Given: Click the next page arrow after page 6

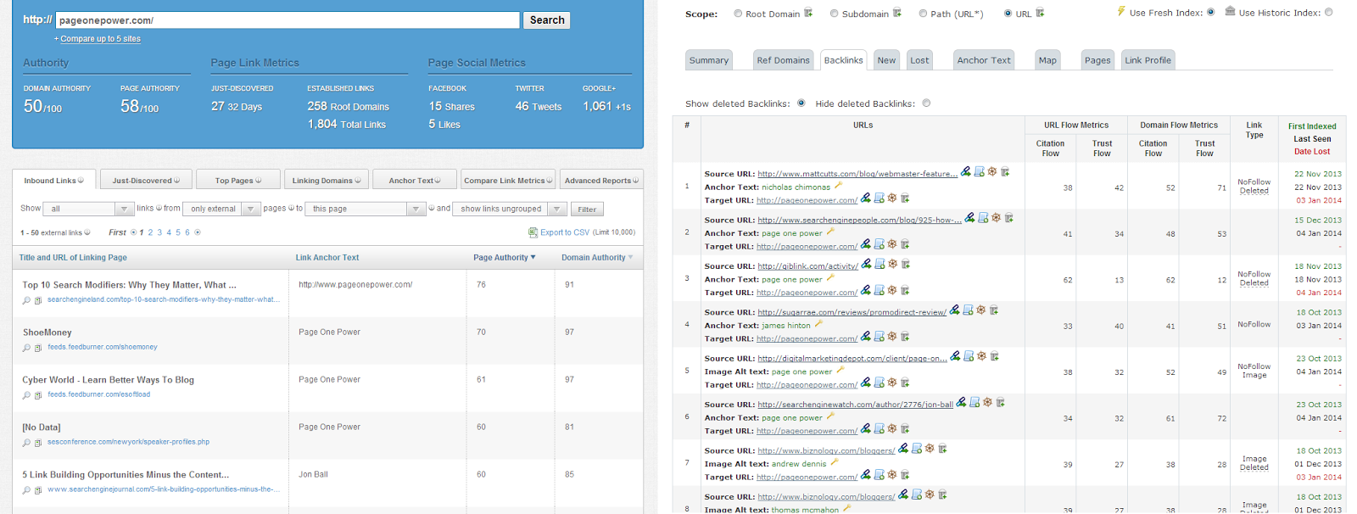Looking at the screenshot, I should [x=198, y=232].
